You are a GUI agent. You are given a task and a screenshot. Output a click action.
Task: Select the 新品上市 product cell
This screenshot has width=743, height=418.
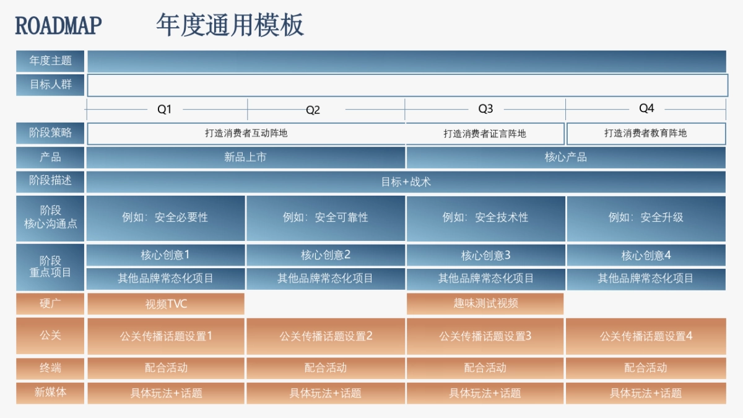tap(246, 157)
